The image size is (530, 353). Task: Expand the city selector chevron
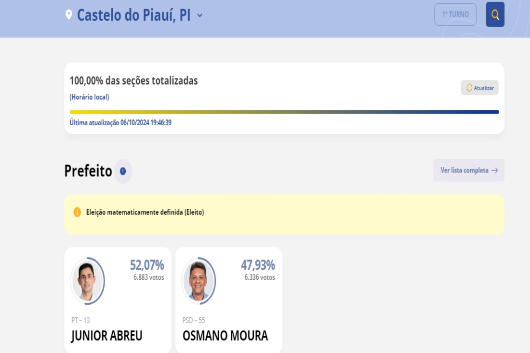[x=200, y=15]
